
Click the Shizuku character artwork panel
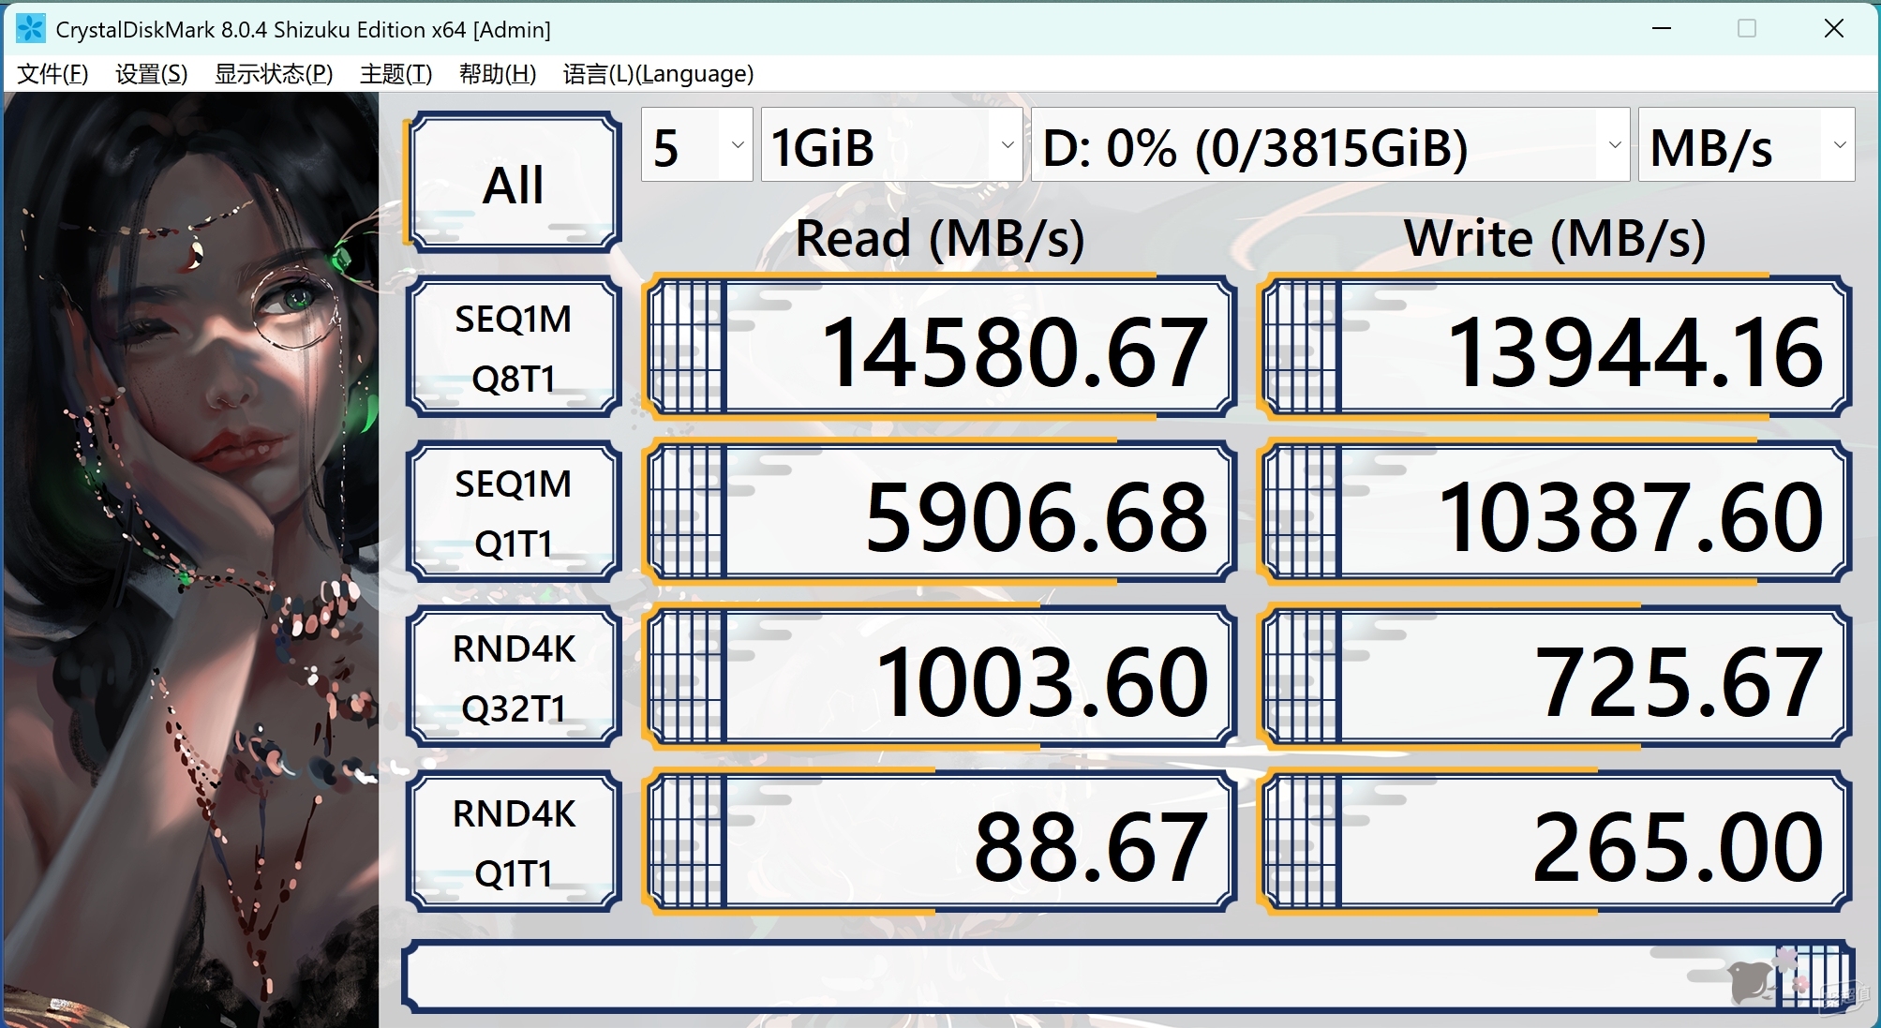tap(191, 559)
